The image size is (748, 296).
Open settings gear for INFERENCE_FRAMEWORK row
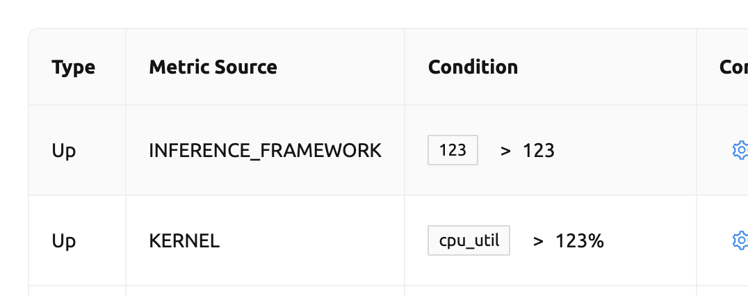pos(740,150)
